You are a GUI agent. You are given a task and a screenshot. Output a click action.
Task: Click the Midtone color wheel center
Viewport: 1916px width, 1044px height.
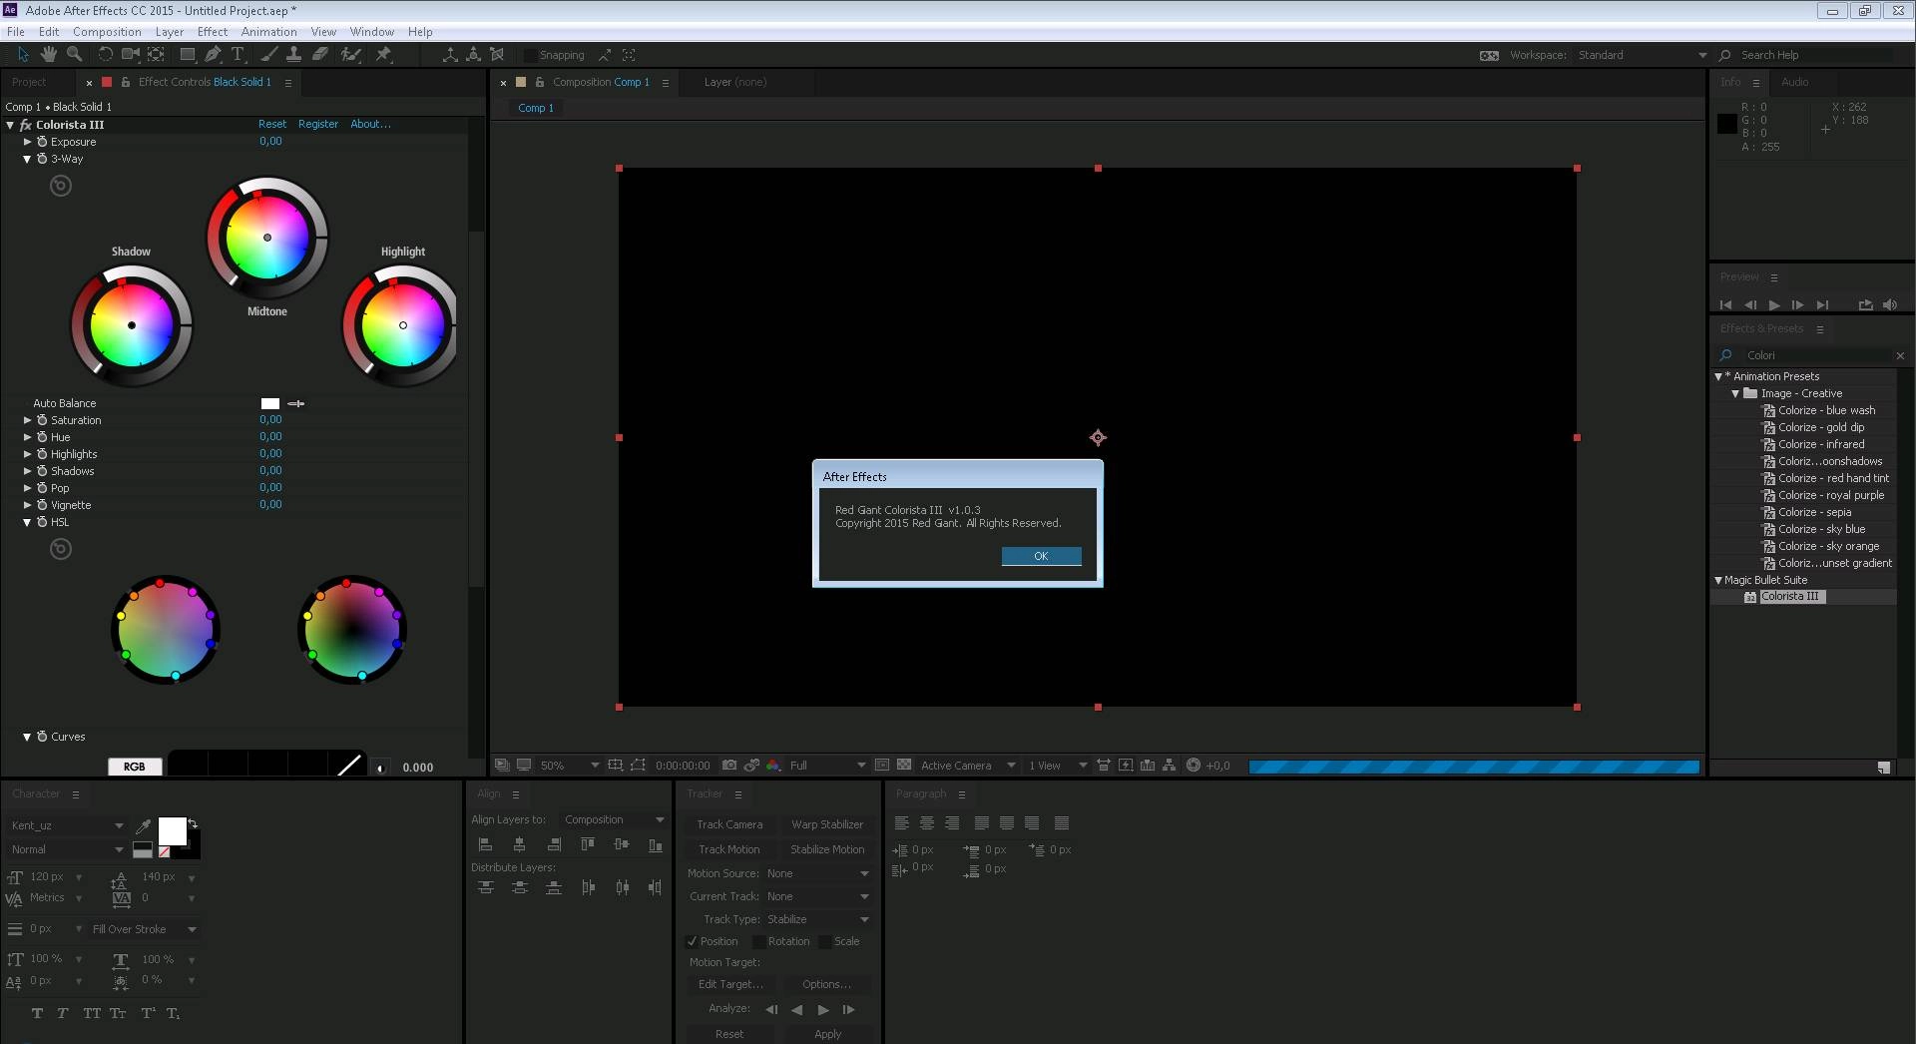point(266,238)
